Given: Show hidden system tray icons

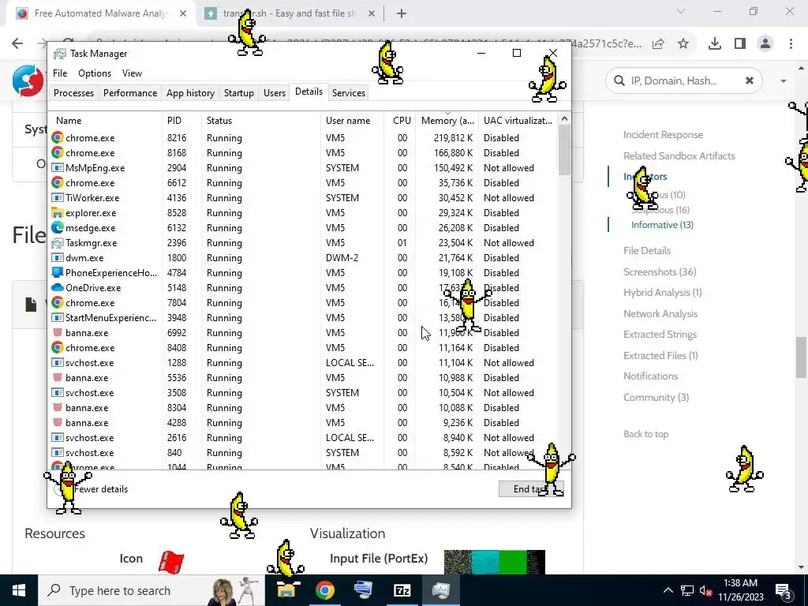Looking at the screenshot, I should click(668, 590).
